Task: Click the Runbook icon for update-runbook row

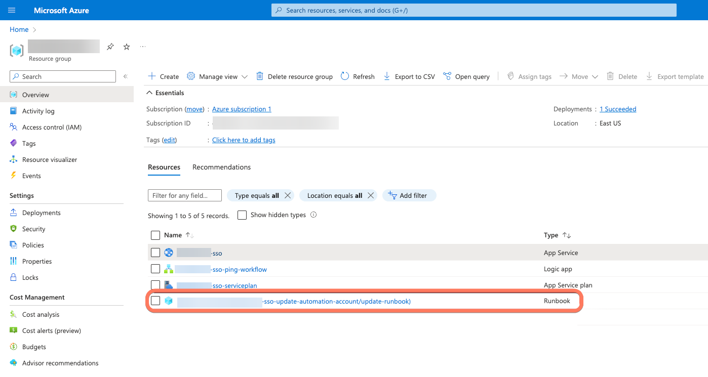Action: pyautogui.click(x=169, y=301)
